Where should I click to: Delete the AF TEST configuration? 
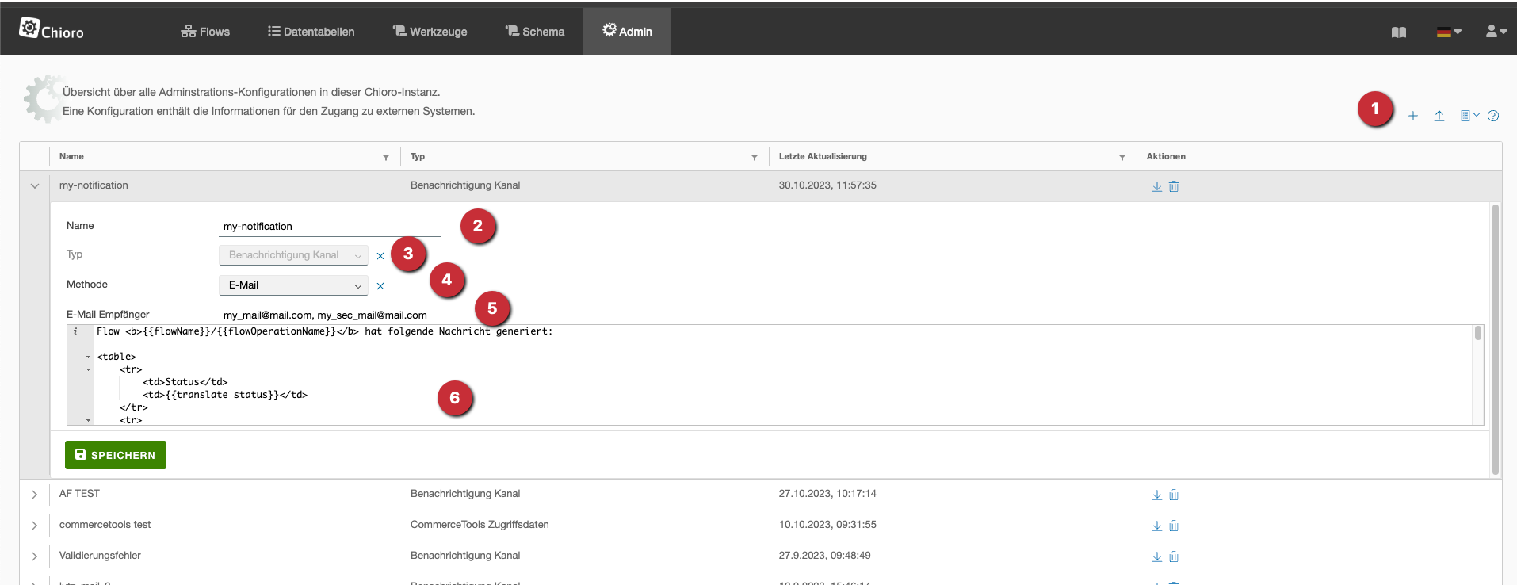coord(1174,495)
